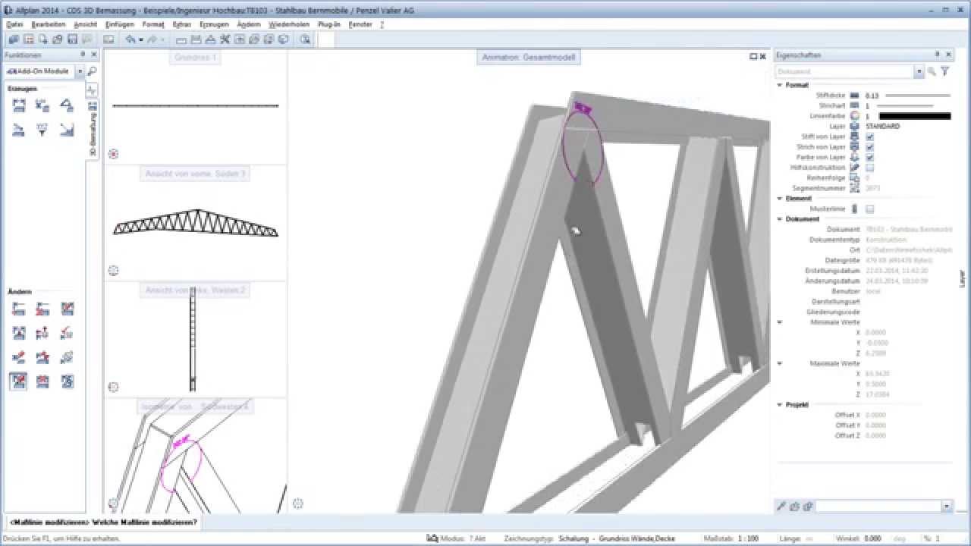Select middle tool in Ändern bottom row
Viewport: 971px width, 546px height.
point(42,381)
